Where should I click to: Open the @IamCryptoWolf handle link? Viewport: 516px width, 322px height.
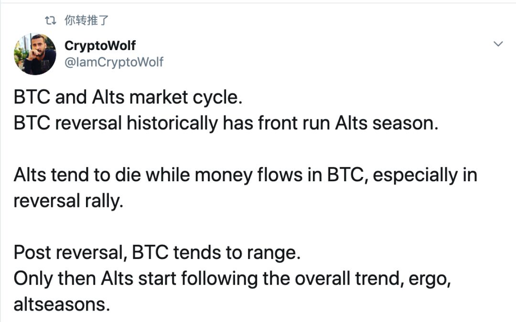click(114, 62)
